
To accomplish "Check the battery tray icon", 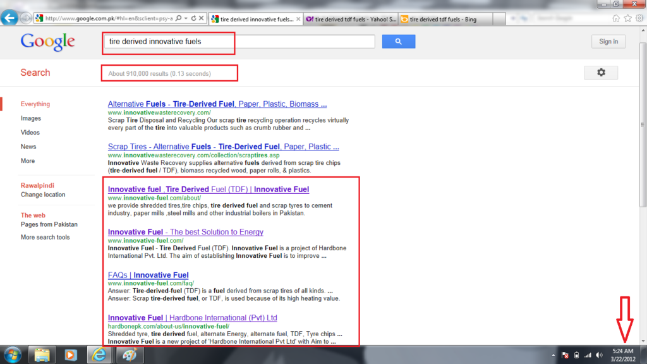I will [576, 355].
